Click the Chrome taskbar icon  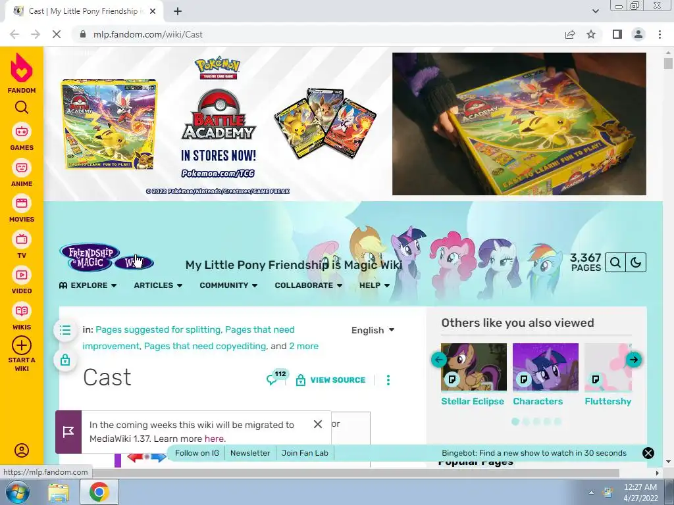pos(99,492)
